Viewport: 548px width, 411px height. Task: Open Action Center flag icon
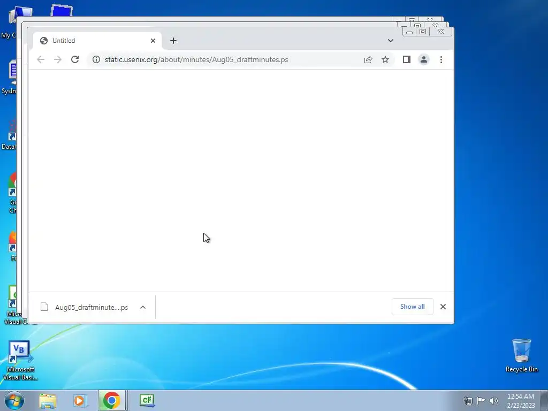[x=481, y=400]
